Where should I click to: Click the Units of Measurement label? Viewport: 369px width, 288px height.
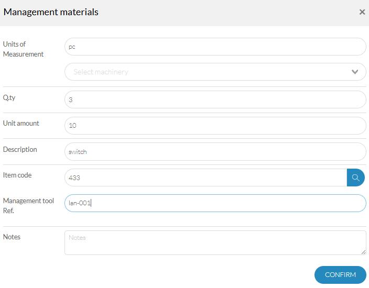pyautogui.click(x=23, y=49)
